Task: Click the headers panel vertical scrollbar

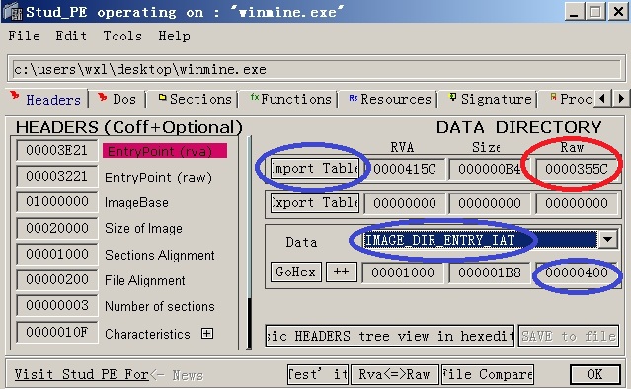Action: coord(250,242)
